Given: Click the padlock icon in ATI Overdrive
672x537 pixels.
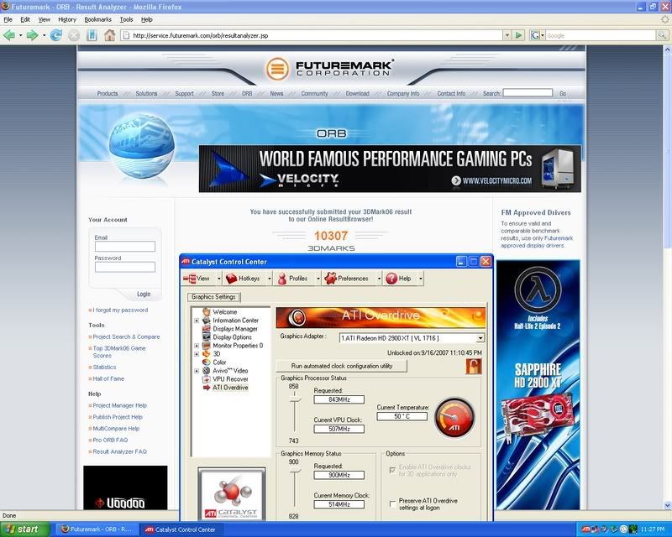Looking at the screenshot, I should (x=474, y=367).
